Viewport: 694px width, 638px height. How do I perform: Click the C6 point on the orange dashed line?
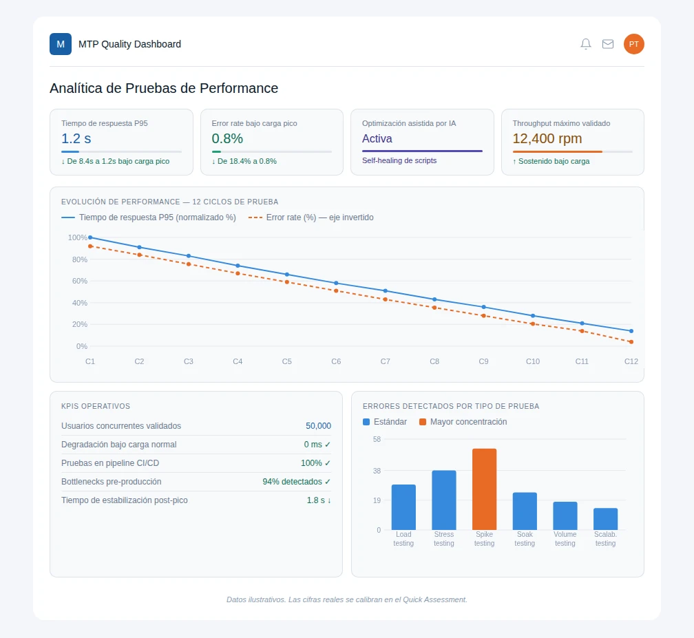[x=336, y=290]
